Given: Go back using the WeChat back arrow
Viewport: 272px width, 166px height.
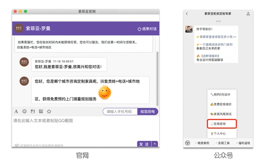Looking at the screenshot, I should pyautogui.click(x=187, y=14).
